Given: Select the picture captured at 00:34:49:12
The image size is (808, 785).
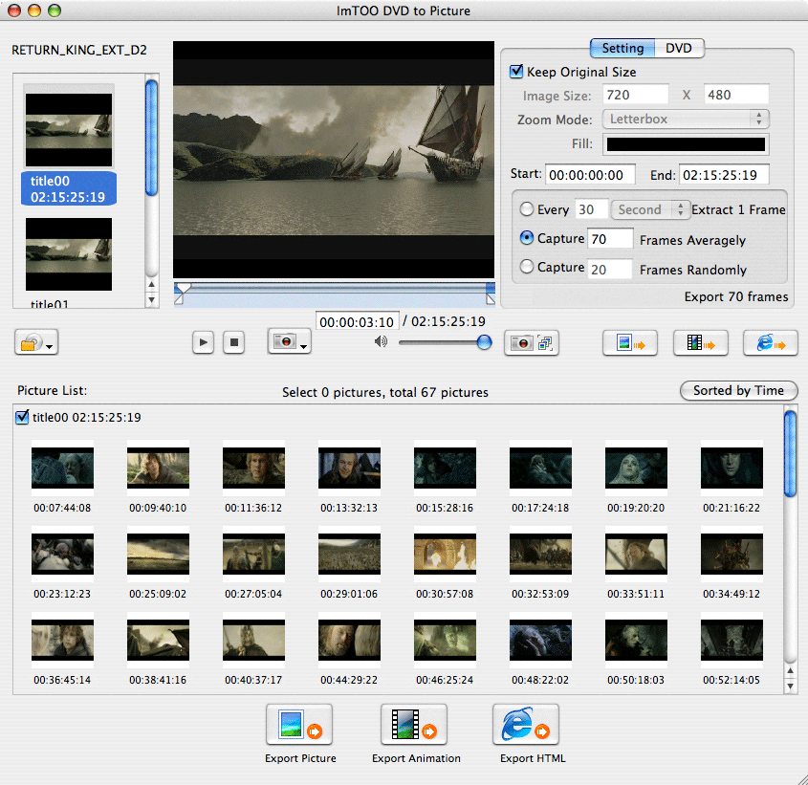Looking at the screenshot, I should 732,554.
